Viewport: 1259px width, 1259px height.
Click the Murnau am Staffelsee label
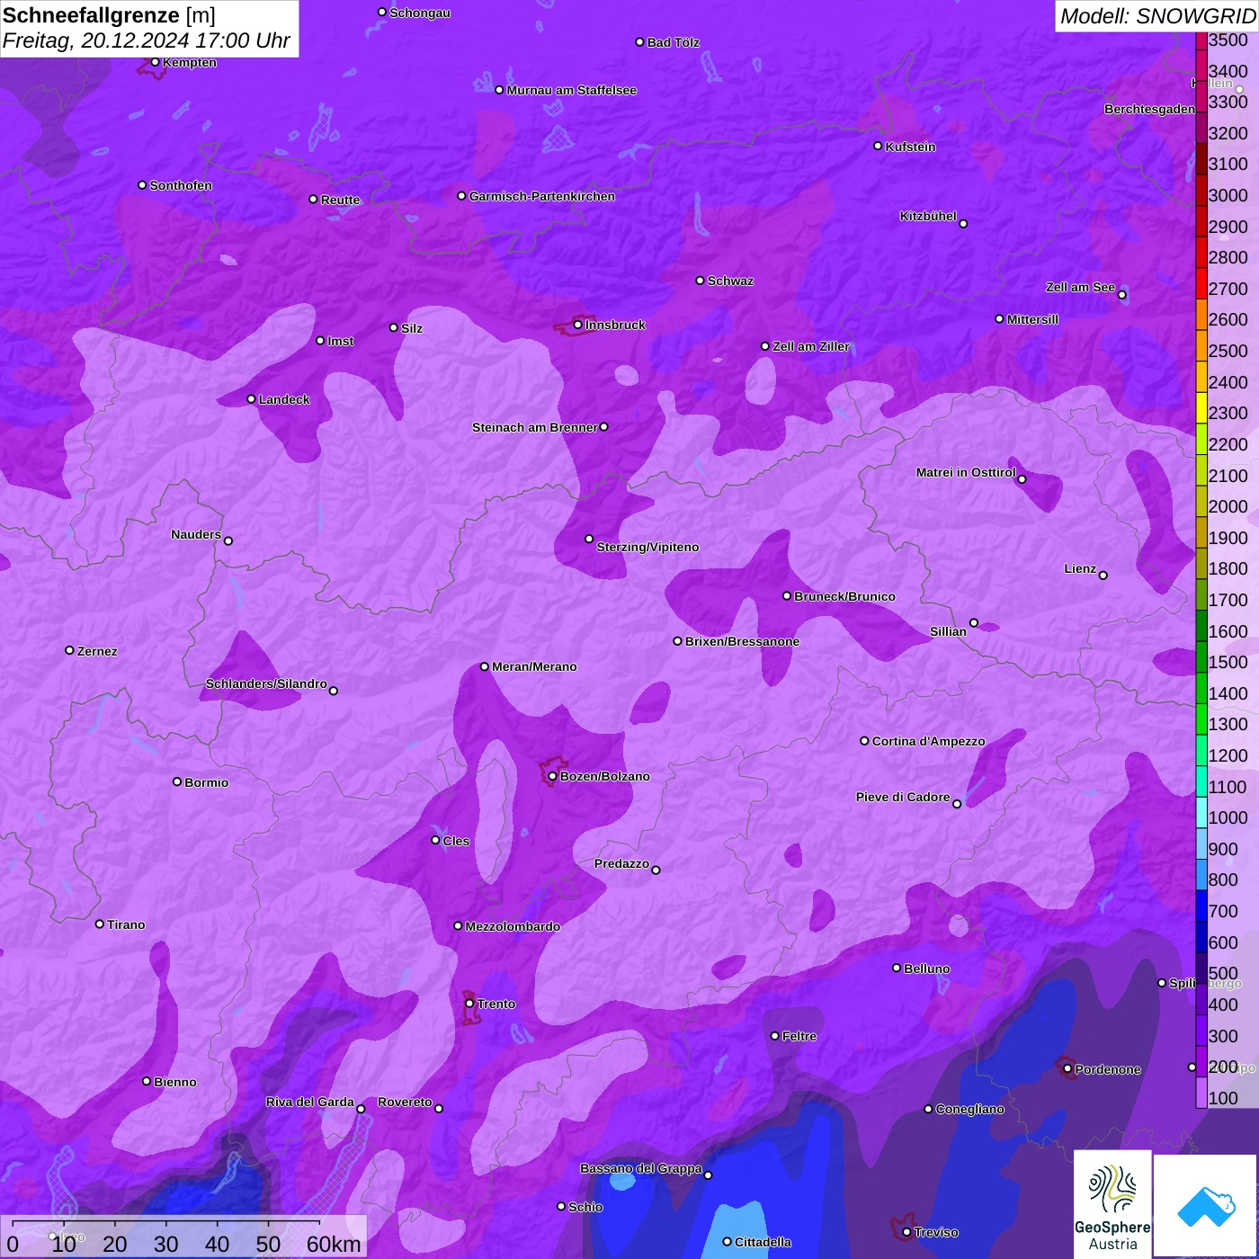coord(572,90)
